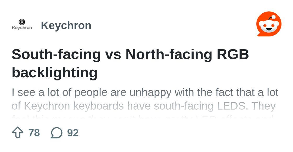Click the word unhappy in preview text
The height and width of the screenshot is (152, 293).
(150, 93)
